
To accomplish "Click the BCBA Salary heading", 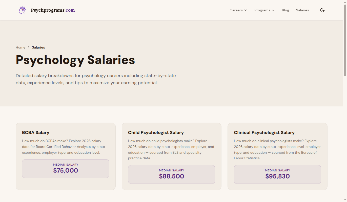I will (35, 132).
